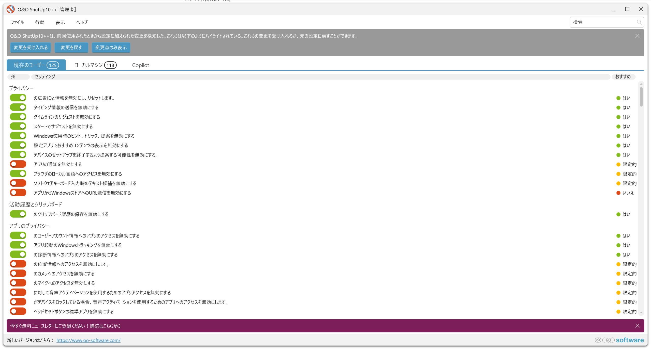Switch to the ローカルマシン tab
Viewport: 651px width, 349px height.
click(95, 65)
